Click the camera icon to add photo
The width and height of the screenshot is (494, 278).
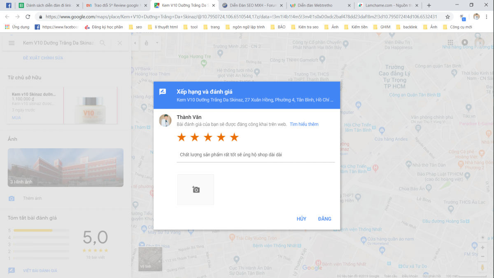(196, 189)
